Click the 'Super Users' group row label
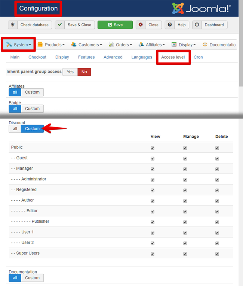This screenshot has height=286, width=243. [x=28, y=253]
